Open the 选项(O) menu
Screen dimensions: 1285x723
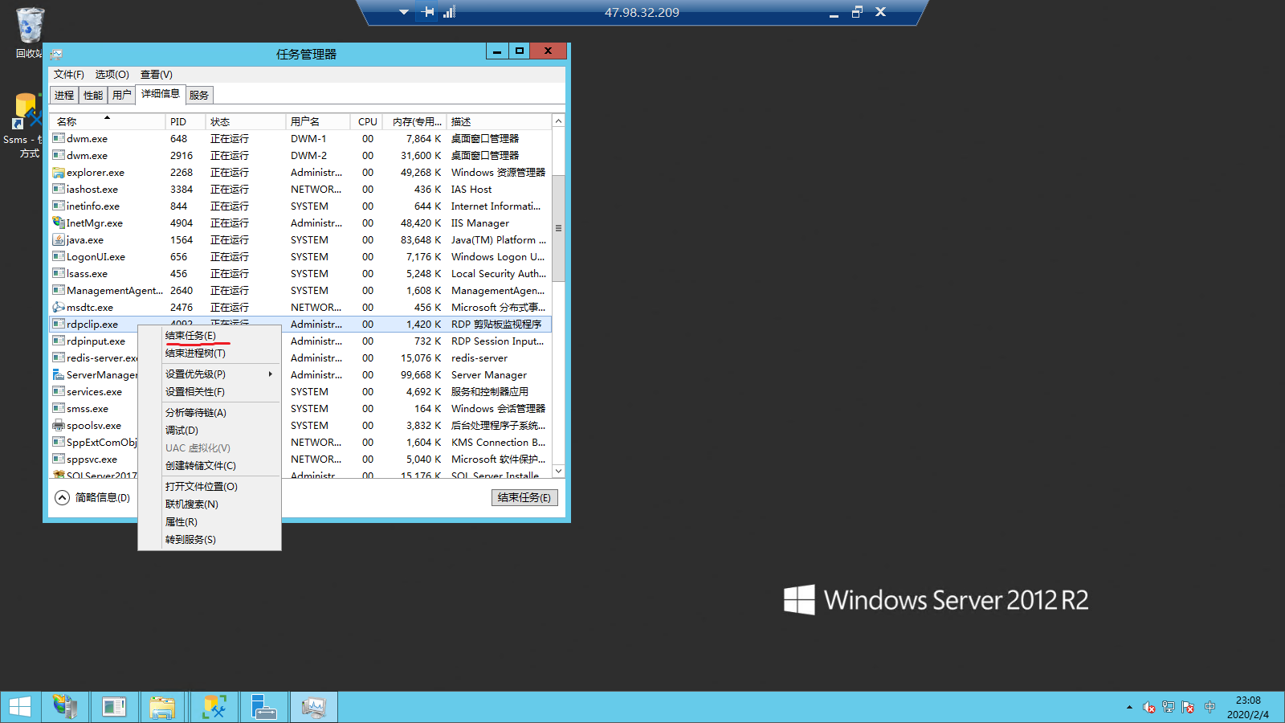[112, 75]
